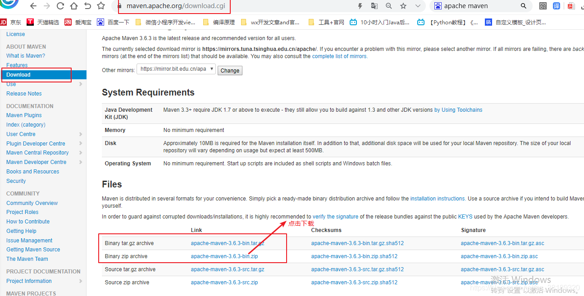Image resolution: width=584 pixels, height=296 pixels.
Task: Open the 百度一下 bookmark
Action: [x=113, y=22]
